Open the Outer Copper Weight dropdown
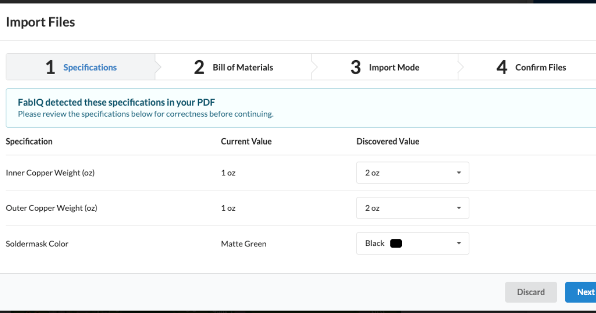 (x=412, y=208)
